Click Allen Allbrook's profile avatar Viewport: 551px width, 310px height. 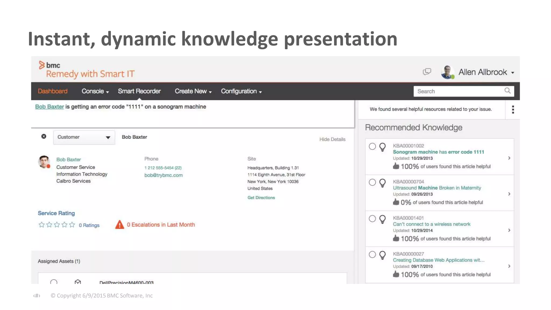(x=447, y=72)
